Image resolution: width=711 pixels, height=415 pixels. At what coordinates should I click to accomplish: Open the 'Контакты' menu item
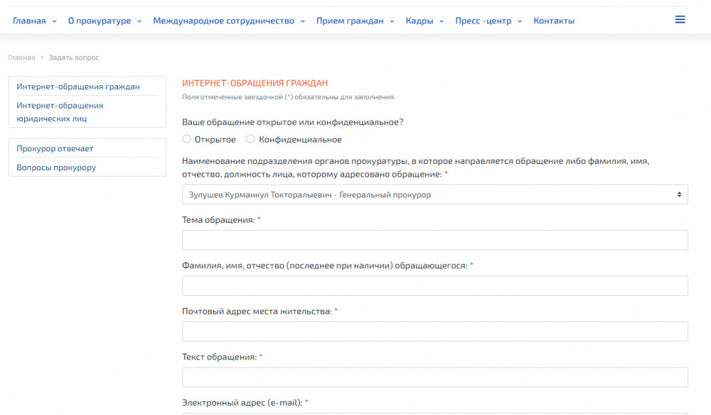(554, 21)
